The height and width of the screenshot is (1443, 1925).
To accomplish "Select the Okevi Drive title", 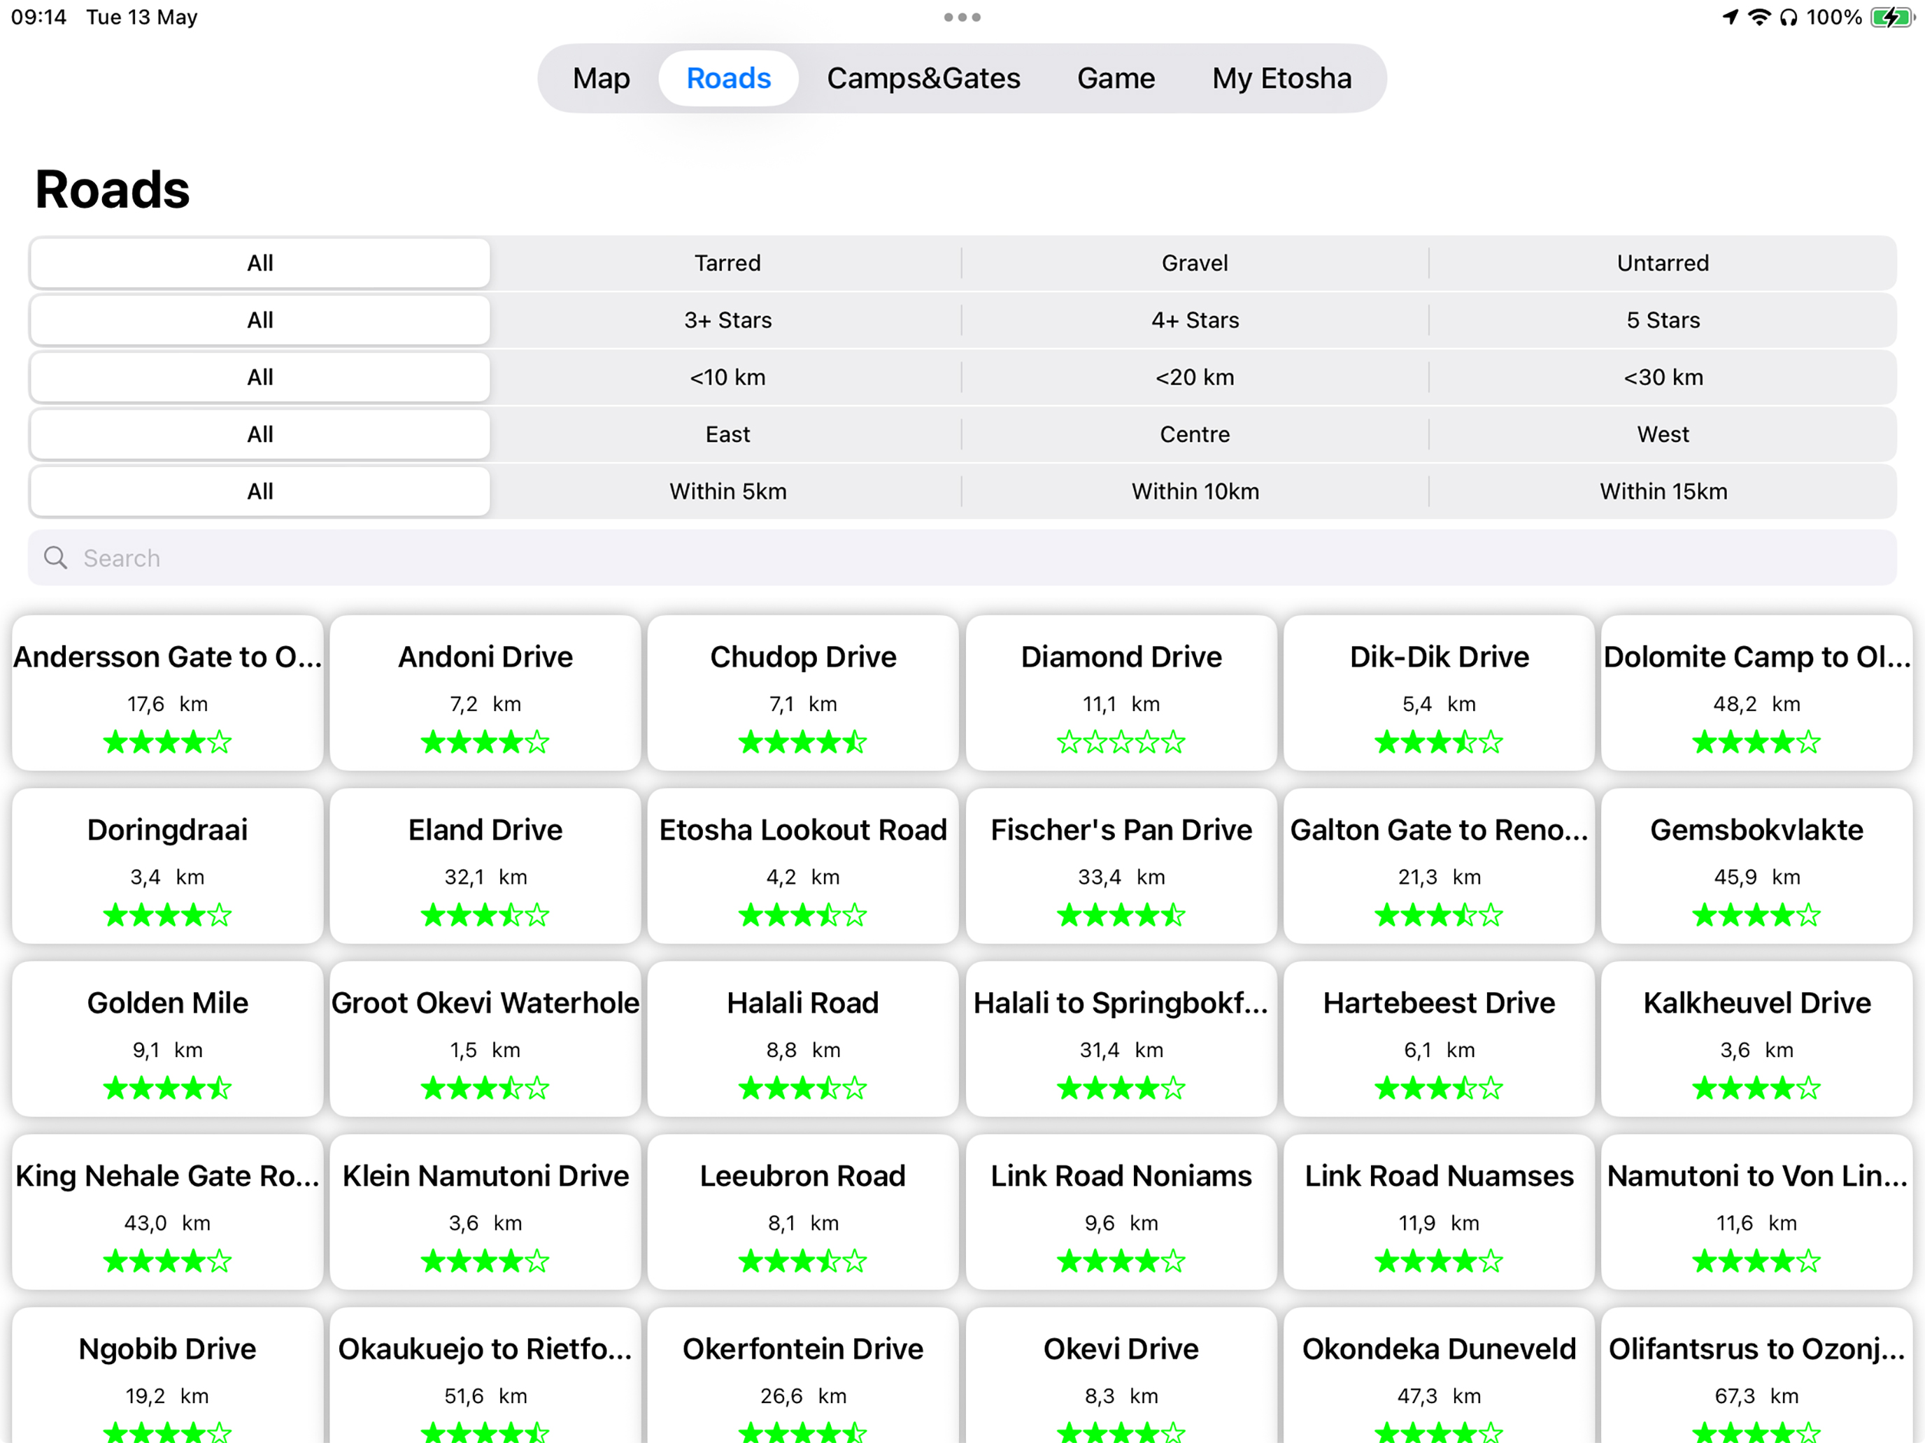I will tap(1121, 1349).
